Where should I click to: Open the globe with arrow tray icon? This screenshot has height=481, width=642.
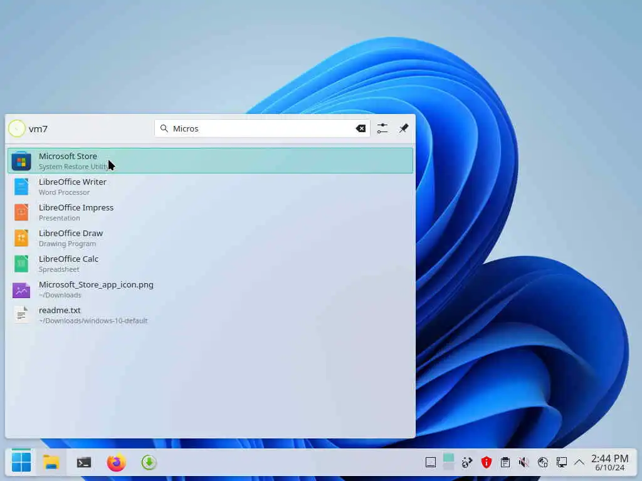[467, 463]
